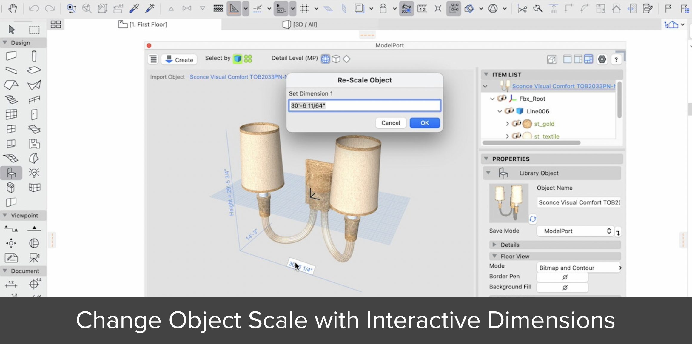692x344 pixels.
Task: Open the Save Mode dropdown
Action: point(575,231)
